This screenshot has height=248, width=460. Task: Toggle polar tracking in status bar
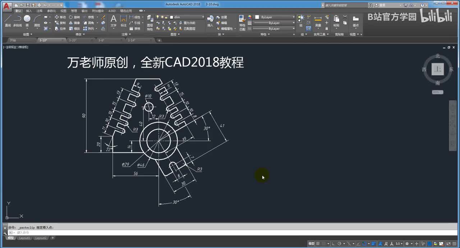[x=339, y=244]
